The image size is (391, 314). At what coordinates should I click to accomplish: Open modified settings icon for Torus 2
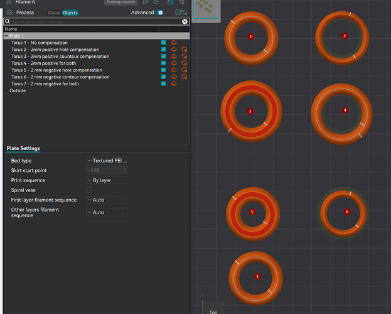(185, 50)
